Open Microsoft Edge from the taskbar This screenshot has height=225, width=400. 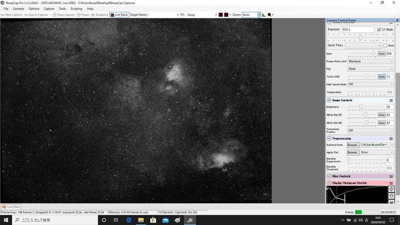click(129, 220)
